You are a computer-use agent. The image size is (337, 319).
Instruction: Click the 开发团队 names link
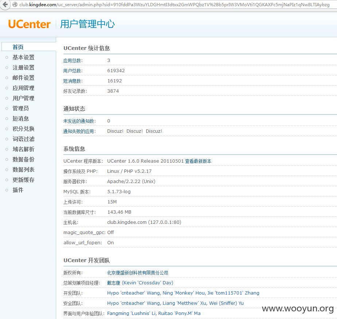pyautogui.click(x=183, y=293)
